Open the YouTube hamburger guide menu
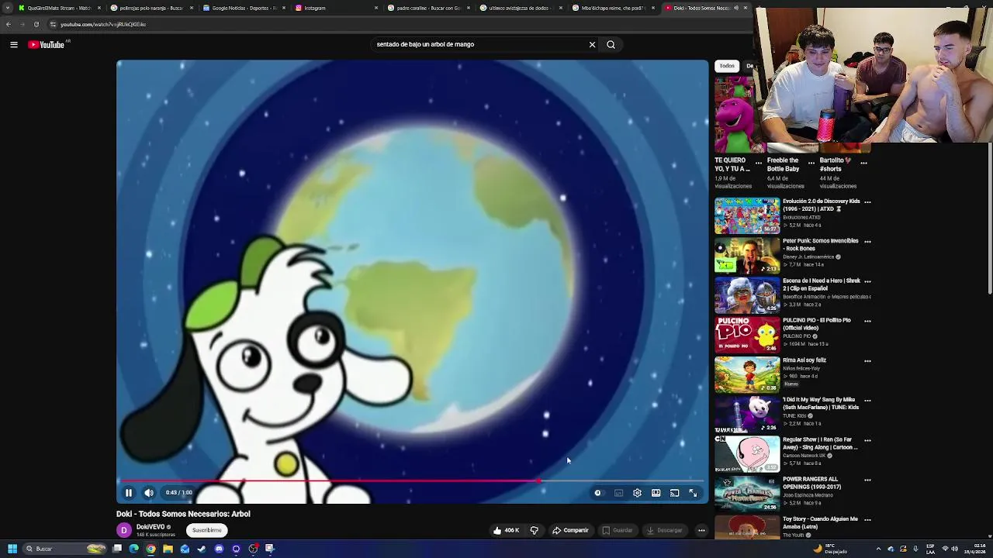993x558 pixels. point(14,45)
